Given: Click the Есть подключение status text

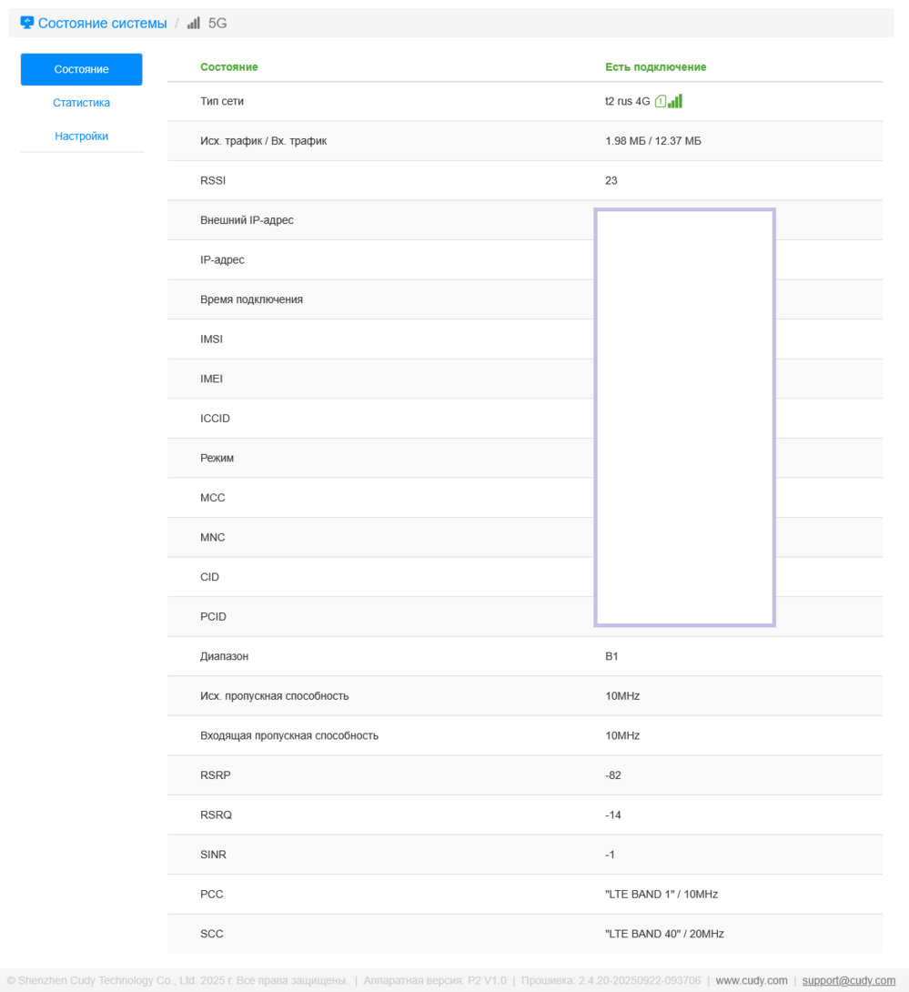Looking at the screenshot, I should (x=655, y=67).
